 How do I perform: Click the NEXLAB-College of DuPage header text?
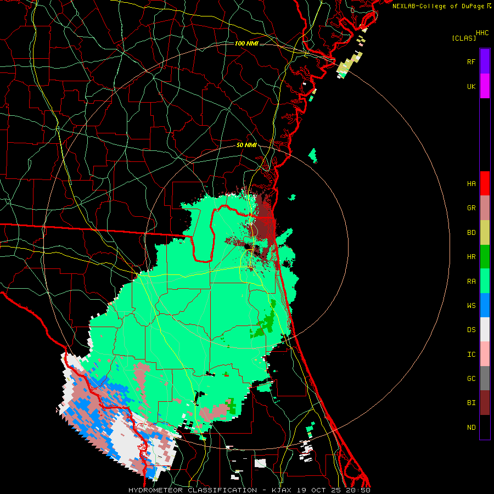[x=438, y=6]
